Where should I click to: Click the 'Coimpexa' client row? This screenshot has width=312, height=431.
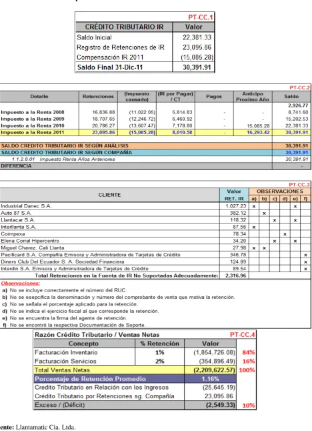tap(155, 234)
